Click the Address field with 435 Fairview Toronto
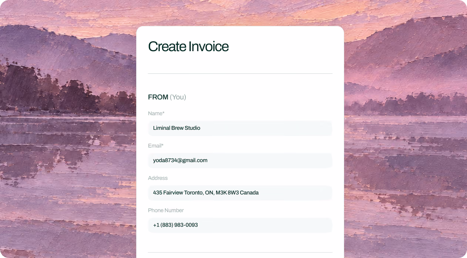The height and width of the screenshot is (258, 467). (x=240, y=193)
